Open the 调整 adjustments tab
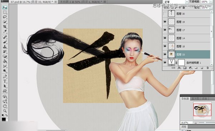The height and width of the screenshot is (131, 215). click(x=184, y=127)
